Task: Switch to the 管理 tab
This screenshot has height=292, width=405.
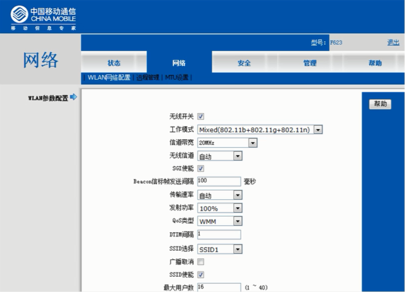Action: click(310, 63)
